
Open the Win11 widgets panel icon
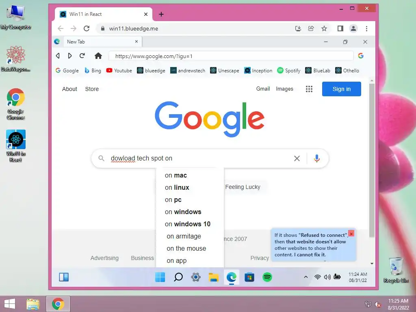click(64, 277)
